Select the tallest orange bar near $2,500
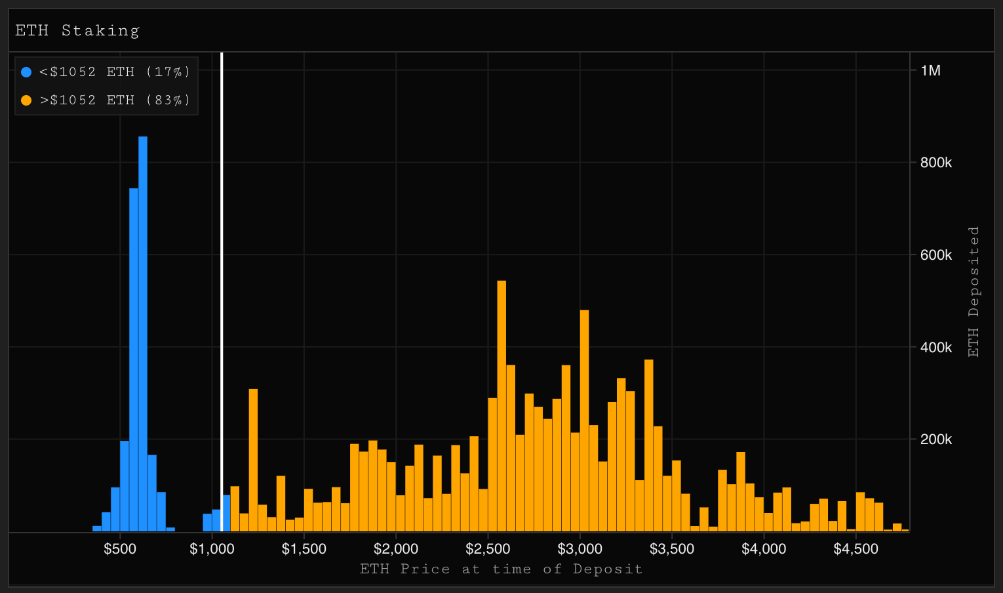Viewport: 1003px width, 593px height. (x=501, y=407)
